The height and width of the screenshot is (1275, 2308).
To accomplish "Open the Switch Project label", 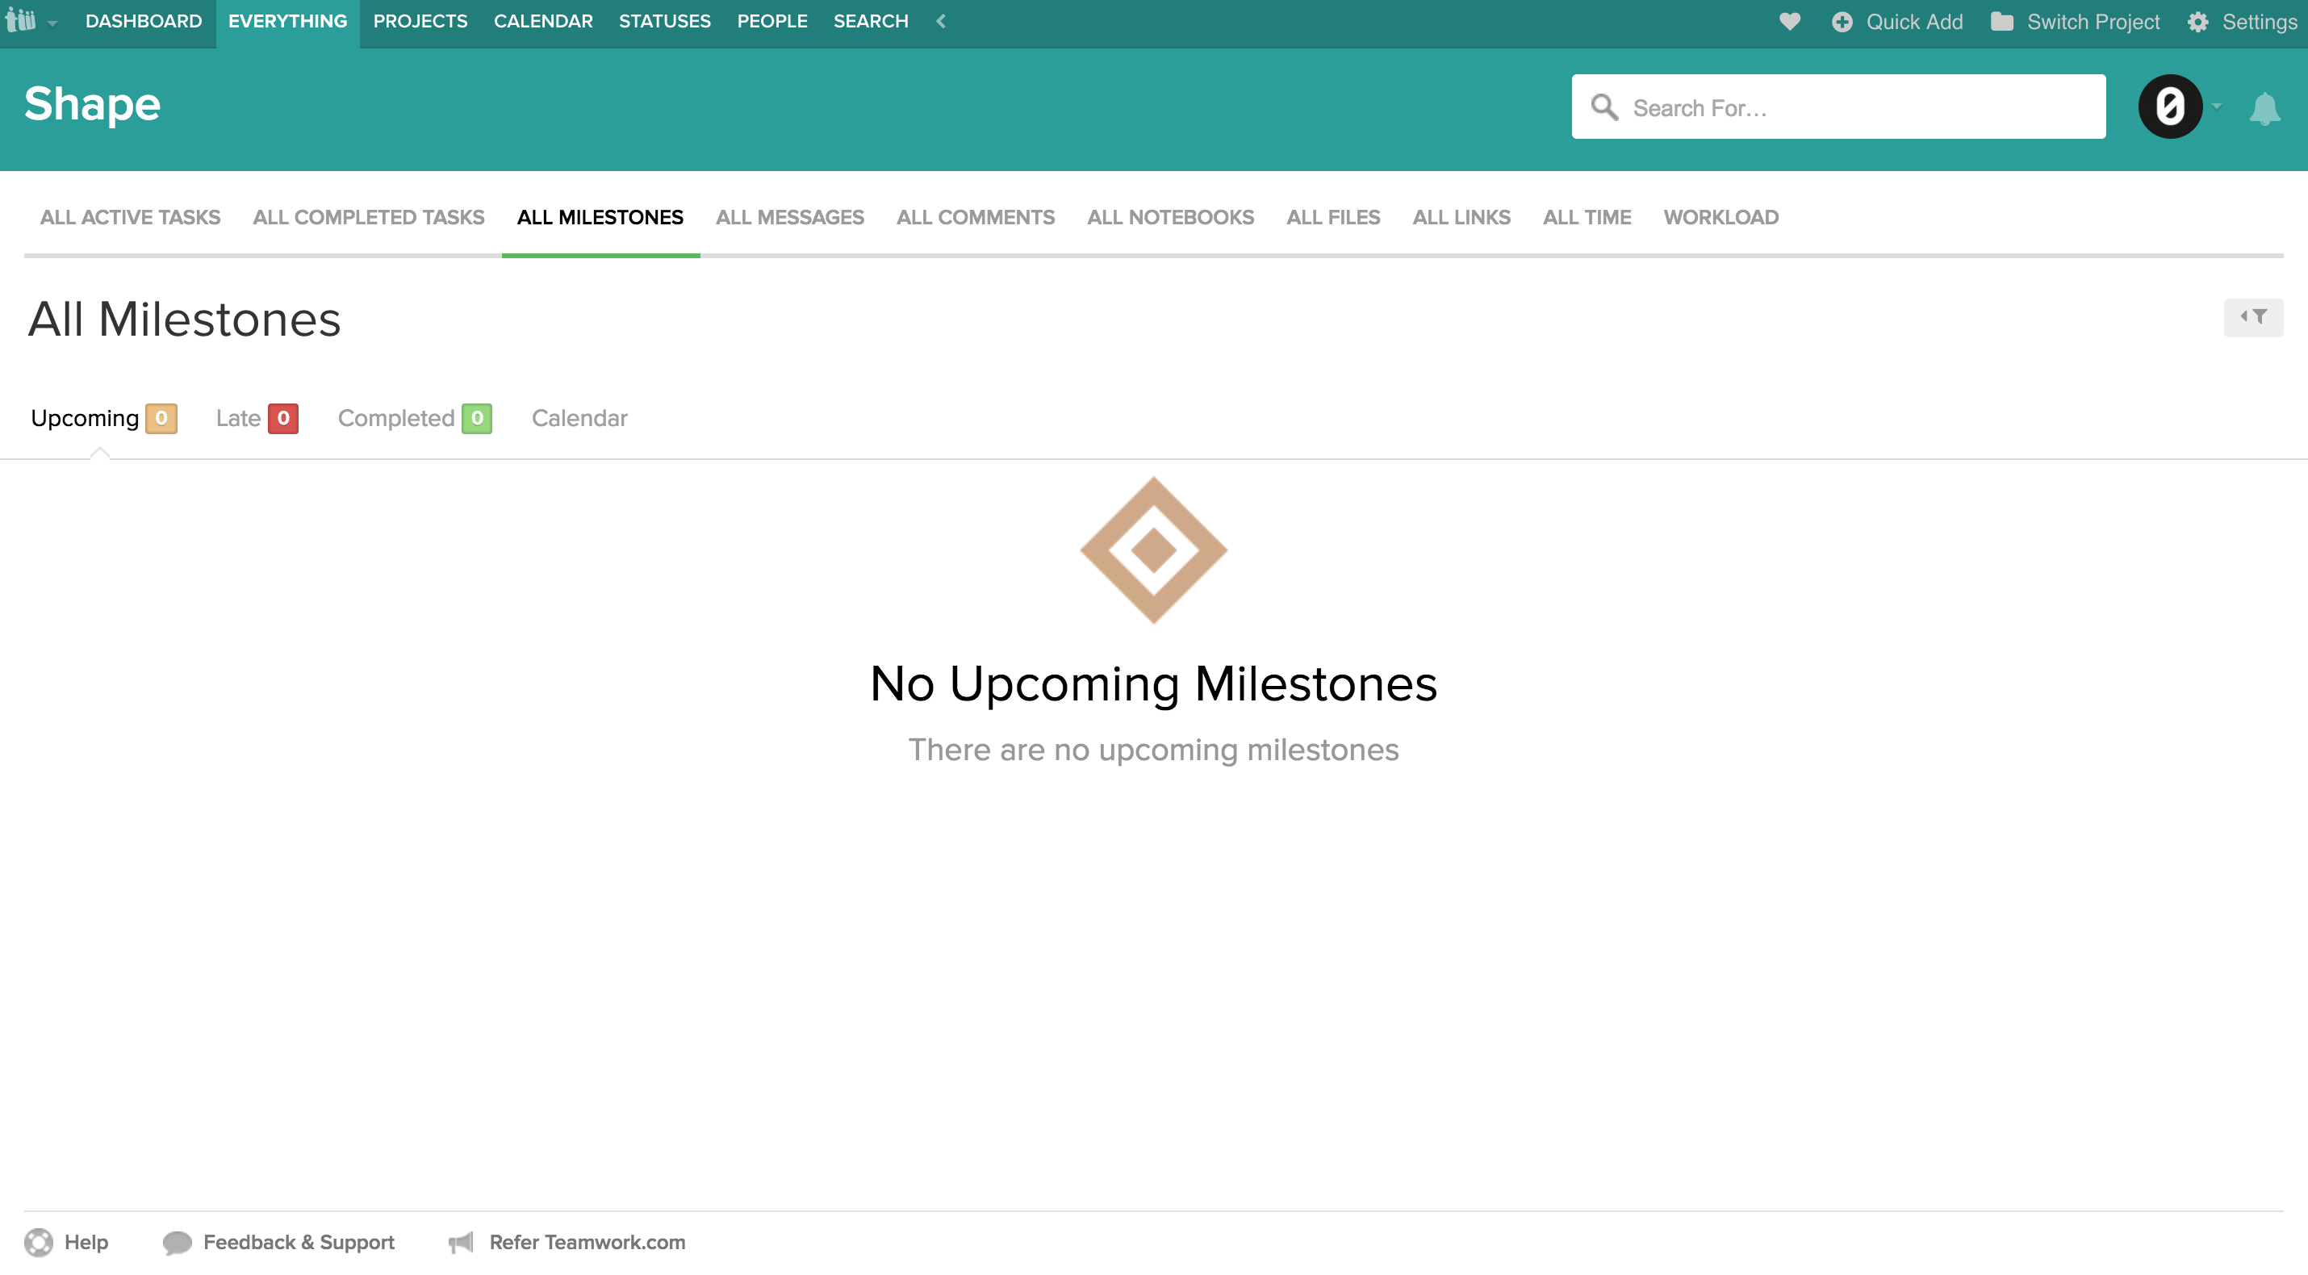I will 2093,23.
